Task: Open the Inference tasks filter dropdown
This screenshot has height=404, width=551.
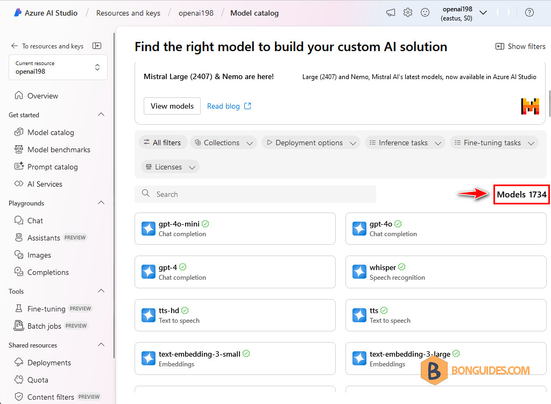Action: coord(405,143)
